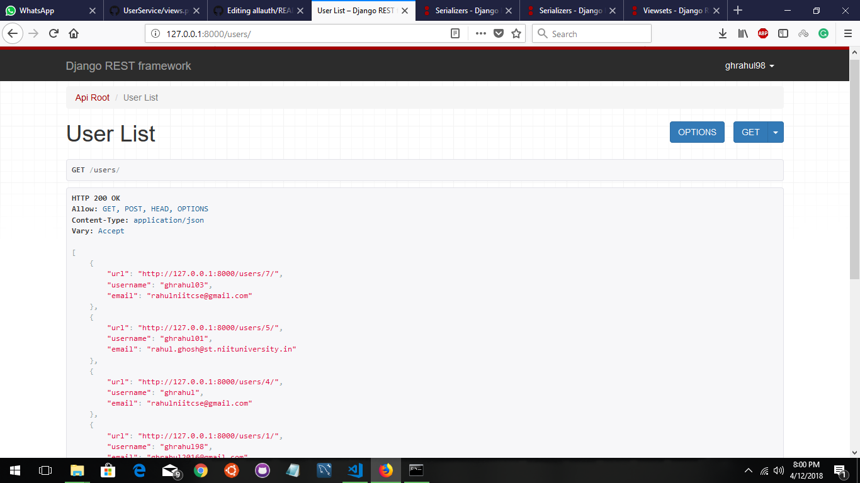Open the Firefox Library menu
The image size is (860, 483).
pyautogui.click(x=742, y=33)
